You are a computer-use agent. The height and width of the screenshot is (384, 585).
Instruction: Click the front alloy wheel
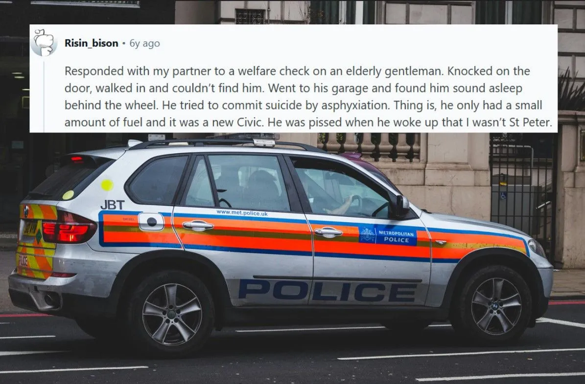click(495, 305)
